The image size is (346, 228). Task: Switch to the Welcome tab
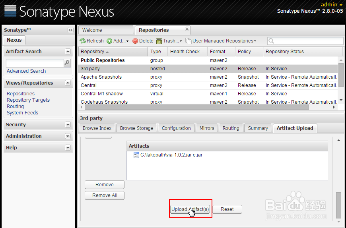tap(106, 30)
